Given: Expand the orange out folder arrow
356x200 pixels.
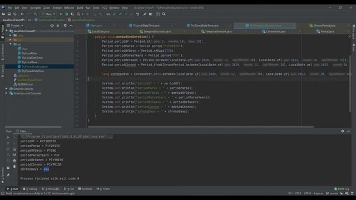Looking at the screenshot, I should click(x=11, y=40).
